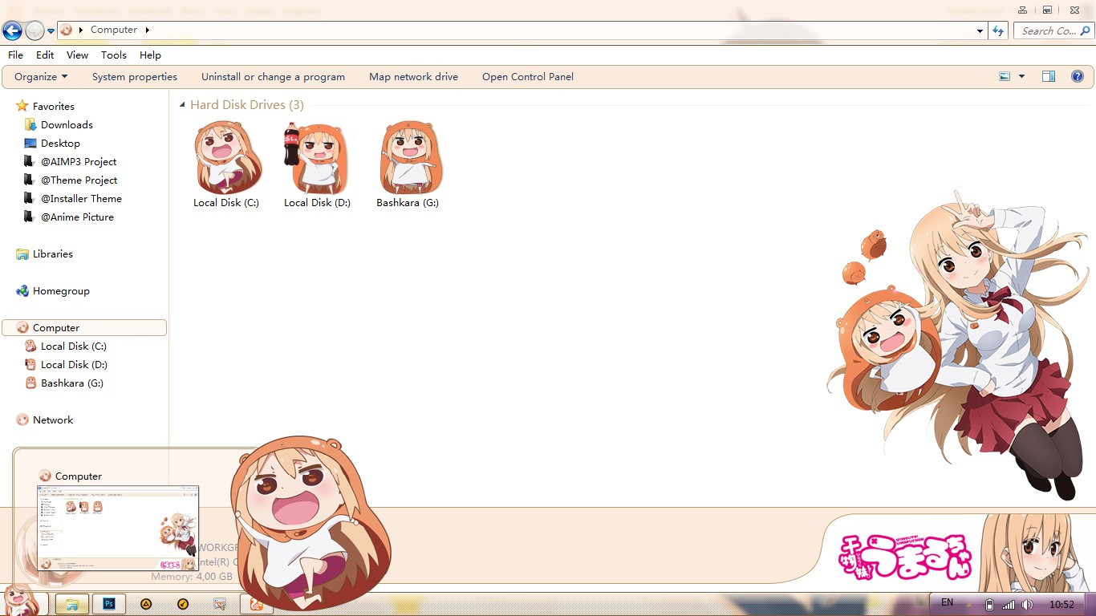Screen dimensions: 1096x616
Task: Open the Help question mark icon
Action: tap(1078, 76)
